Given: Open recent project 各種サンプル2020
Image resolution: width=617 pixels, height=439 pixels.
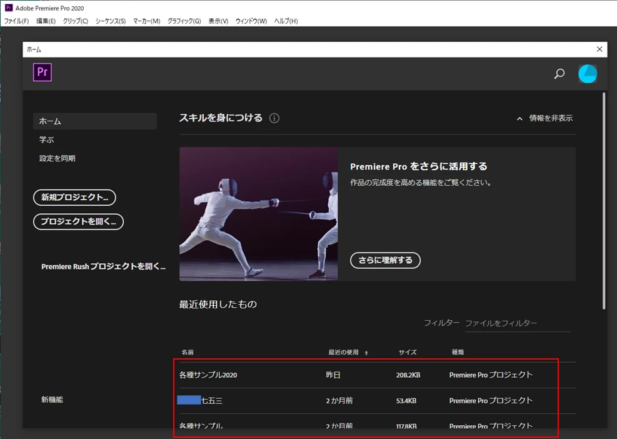Looking at the screenshot, I should (x=208, y=375).
